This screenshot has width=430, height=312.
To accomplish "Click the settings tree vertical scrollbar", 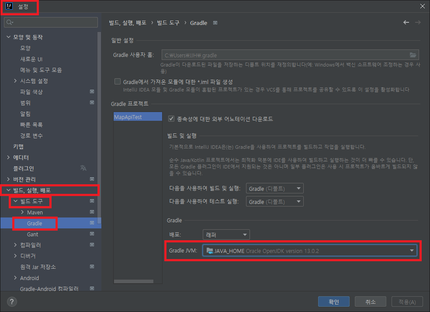I will [x=99, y=128].
